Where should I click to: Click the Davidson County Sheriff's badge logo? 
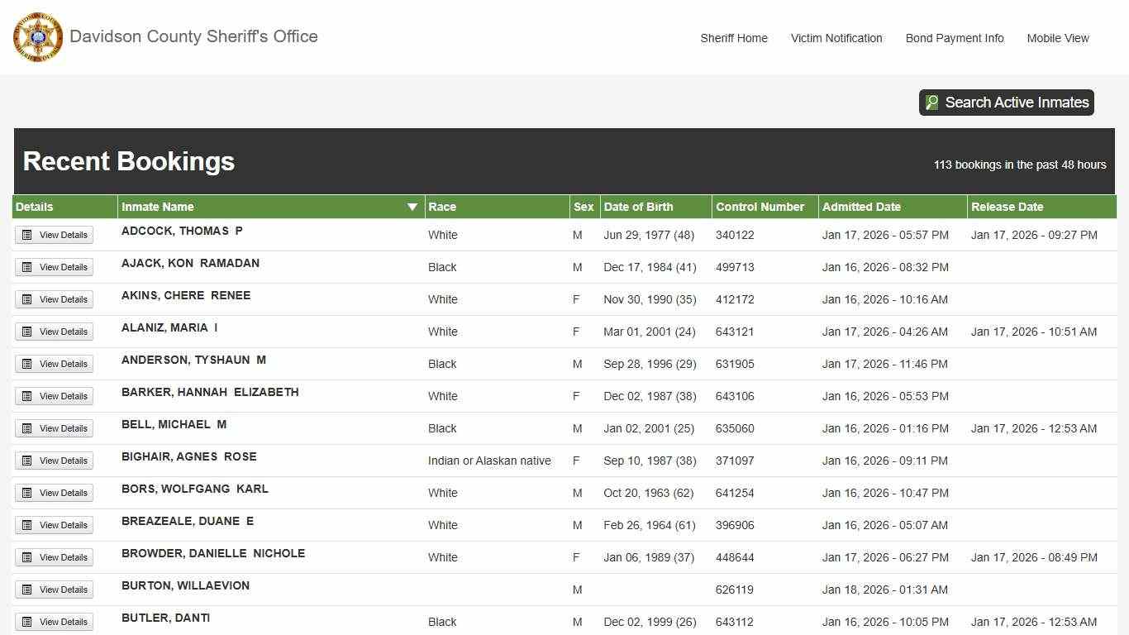(38, 37)
